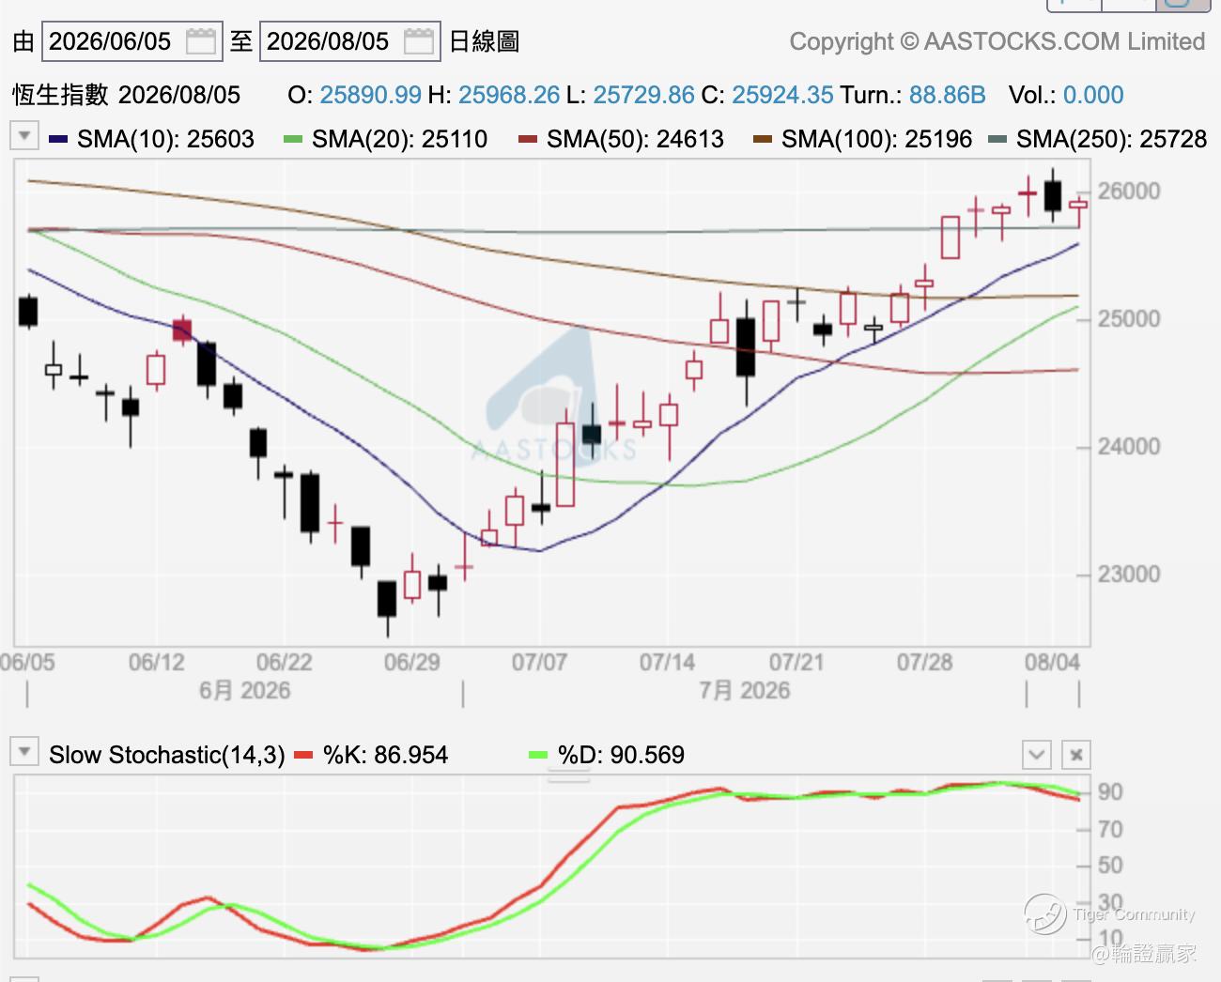Click the 06/12 date axis label
Image resolution: width=1221 pixels, height=982 pixels.
(x=156, y=663)
